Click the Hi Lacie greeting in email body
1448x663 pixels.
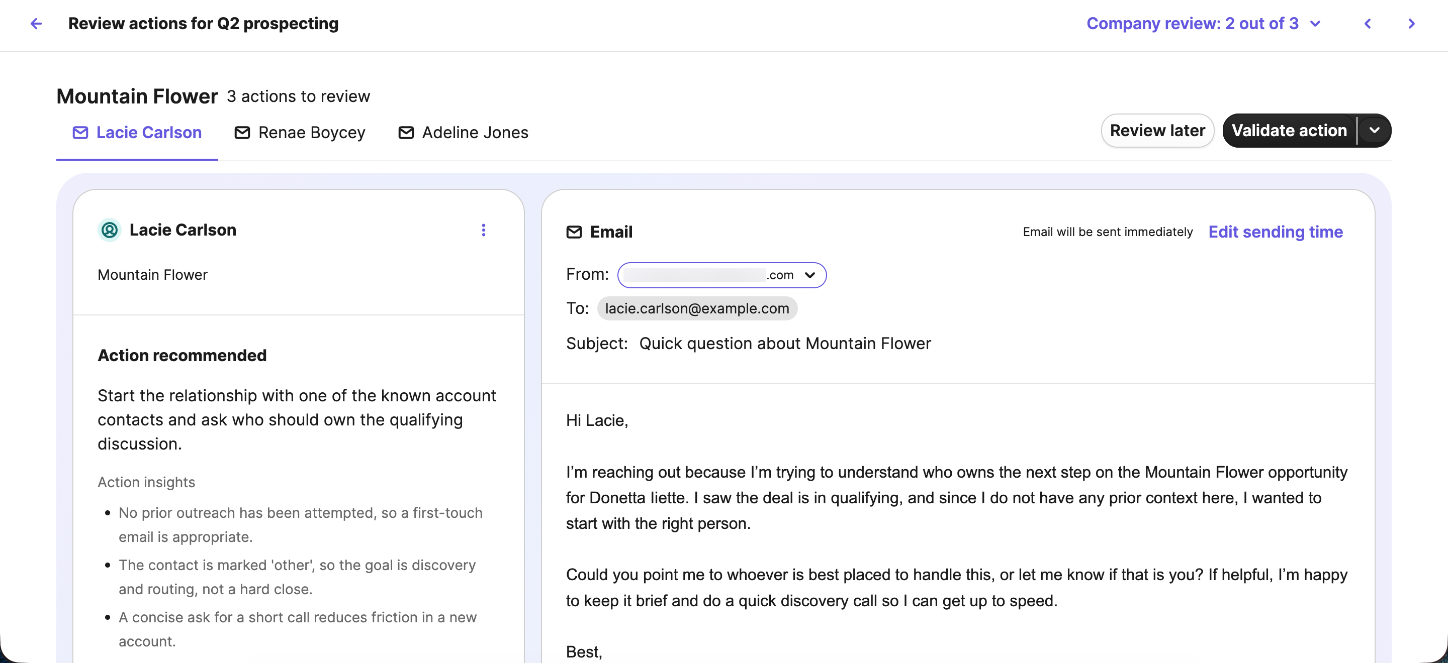click(597, 420)
